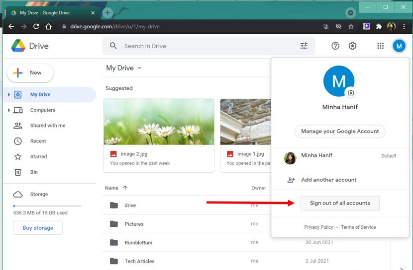Toggle sort direction arrow next to Name

click(x=125, y=188)
